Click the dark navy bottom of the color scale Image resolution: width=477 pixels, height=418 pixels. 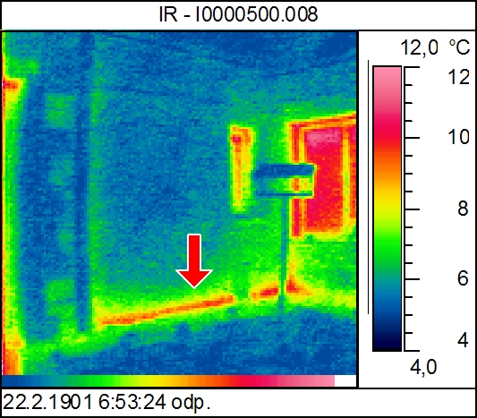coord(388,342)
